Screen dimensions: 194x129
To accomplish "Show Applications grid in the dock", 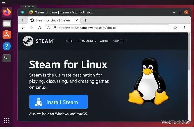I will click(x=7, y=121).
